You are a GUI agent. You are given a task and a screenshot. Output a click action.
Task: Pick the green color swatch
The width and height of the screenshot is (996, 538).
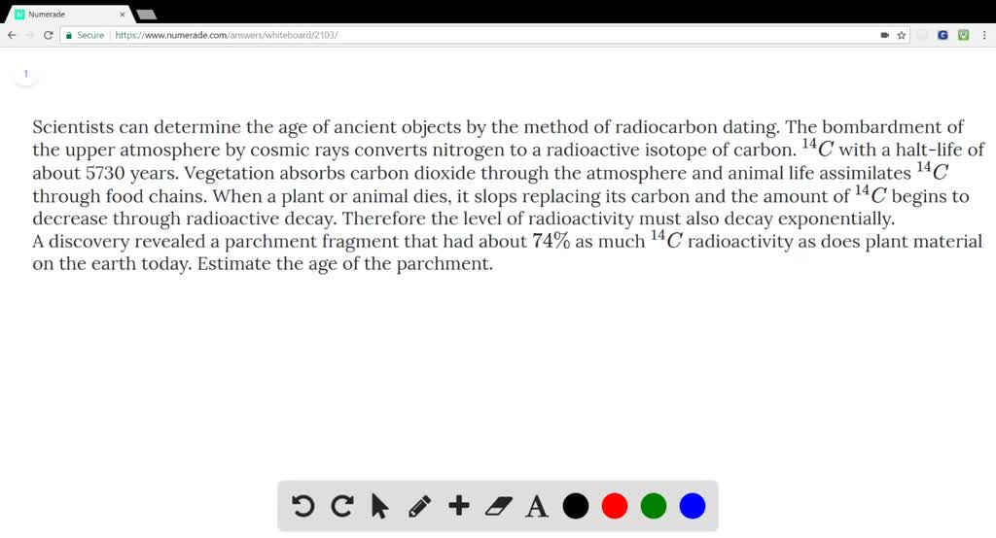[653, 506]
